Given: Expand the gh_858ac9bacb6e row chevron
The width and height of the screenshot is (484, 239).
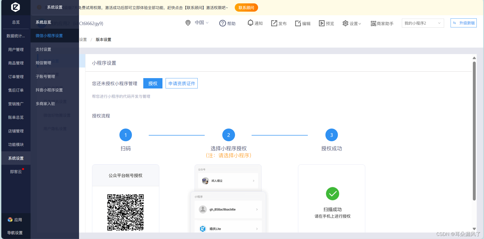Looking at the screenshot, I should click(257, 210).
